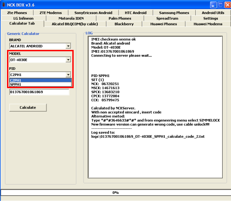The height and width of the screenshot is (201, 231).
Task: Select the Blackberry tab
Action: (x=124, y=24)
